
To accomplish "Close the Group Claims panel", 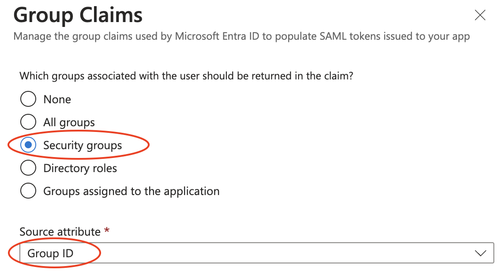I will point(480,15).
